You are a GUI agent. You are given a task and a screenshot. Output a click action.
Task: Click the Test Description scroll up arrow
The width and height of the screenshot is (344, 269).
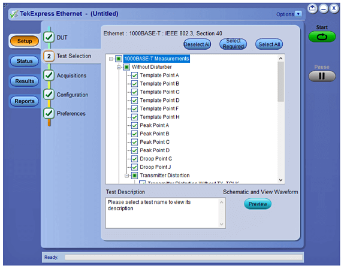click(x=221, y=202)
